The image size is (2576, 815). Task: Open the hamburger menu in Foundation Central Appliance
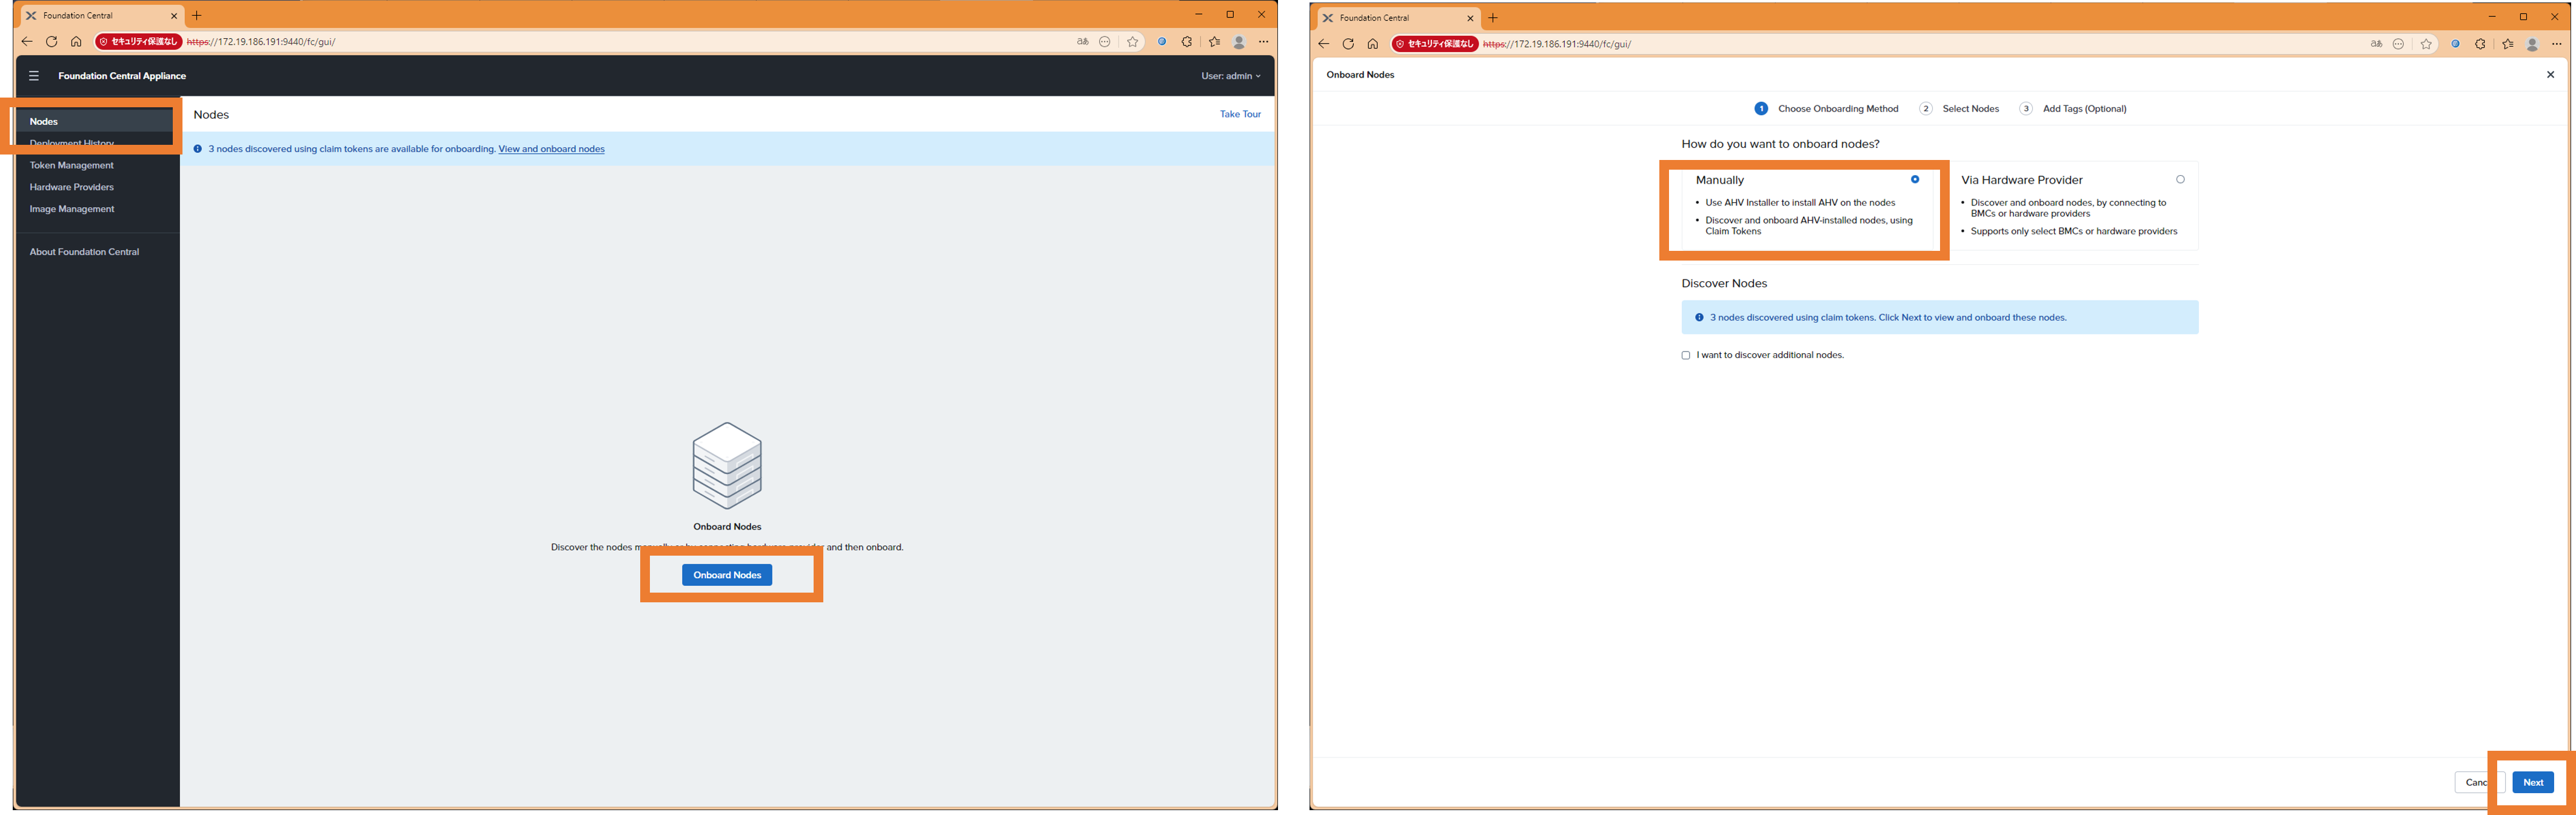tap(34, 76)
